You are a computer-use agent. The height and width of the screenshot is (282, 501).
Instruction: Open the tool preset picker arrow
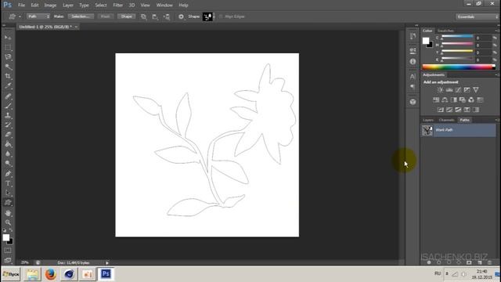point(20,16)
